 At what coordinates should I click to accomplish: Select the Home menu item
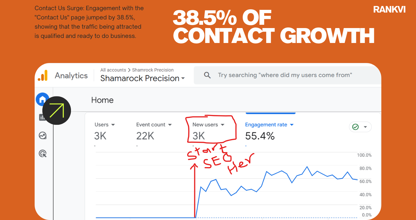(102, 100)
